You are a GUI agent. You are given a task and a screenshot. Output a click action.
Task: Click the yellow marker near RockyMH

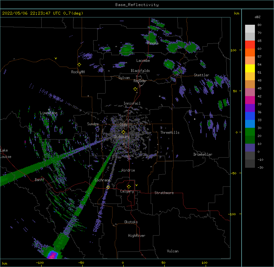click(x=79, y=65)
